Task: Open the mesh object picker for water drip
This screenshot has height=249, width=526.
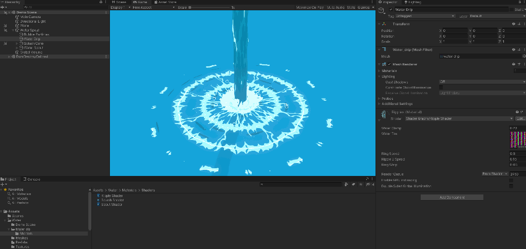Action: (523, 56)
